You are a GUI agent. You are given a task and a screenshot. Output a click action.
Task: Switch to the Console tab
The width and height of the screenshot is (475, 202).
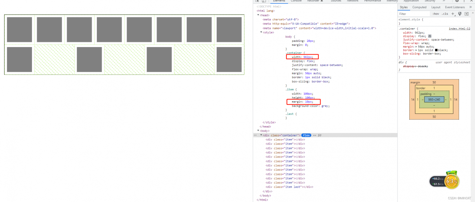296,1
